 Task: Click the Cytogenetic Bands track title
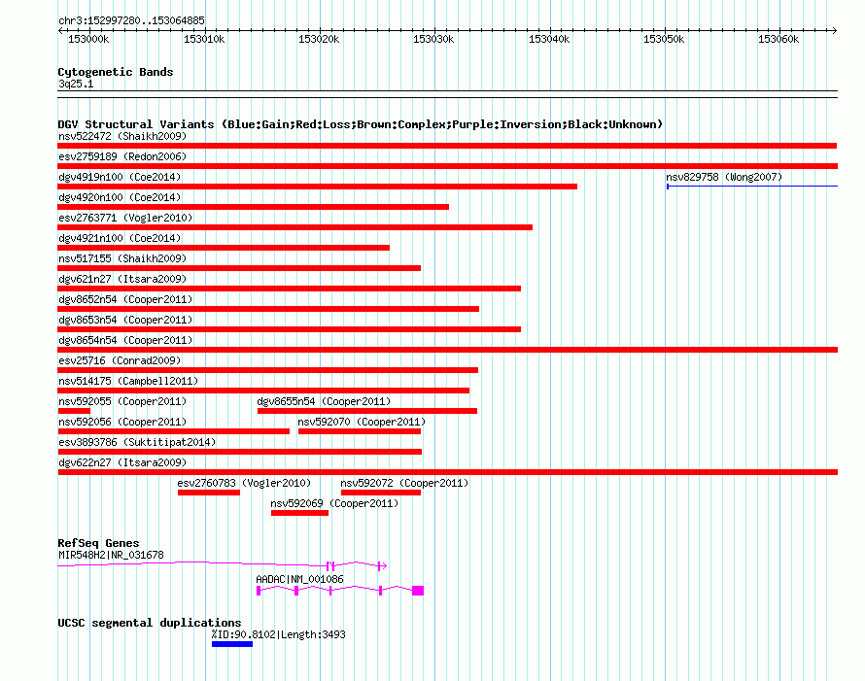click(x=116, y=72)
